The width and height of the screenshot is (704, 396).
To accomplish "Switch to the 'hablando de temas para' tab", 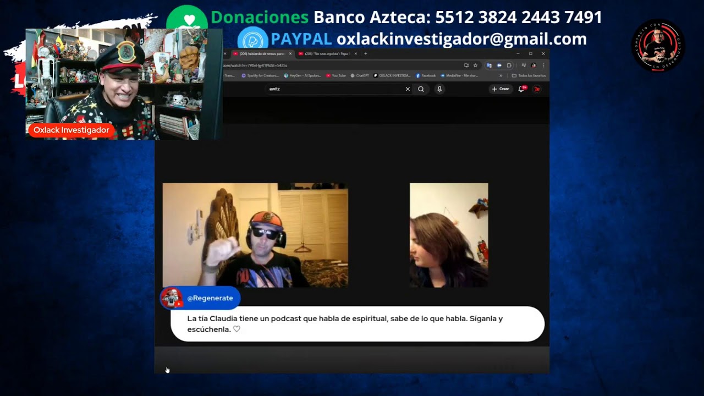I will coord(262,54).
